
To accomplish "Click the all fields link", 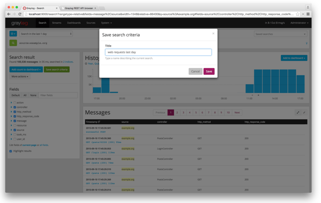I will coord(44,145).
